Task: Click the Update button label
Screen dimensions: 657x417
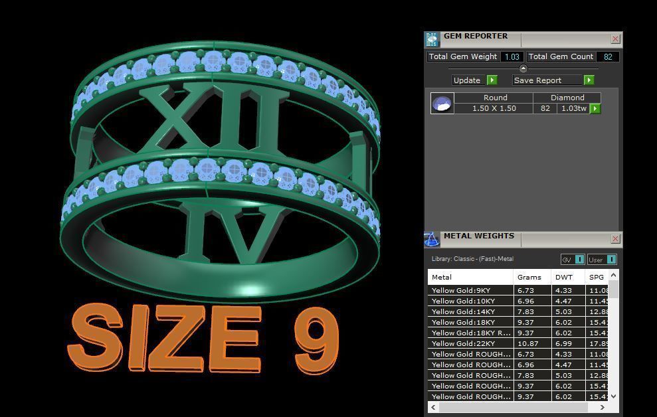Action: tap(467, 80)
